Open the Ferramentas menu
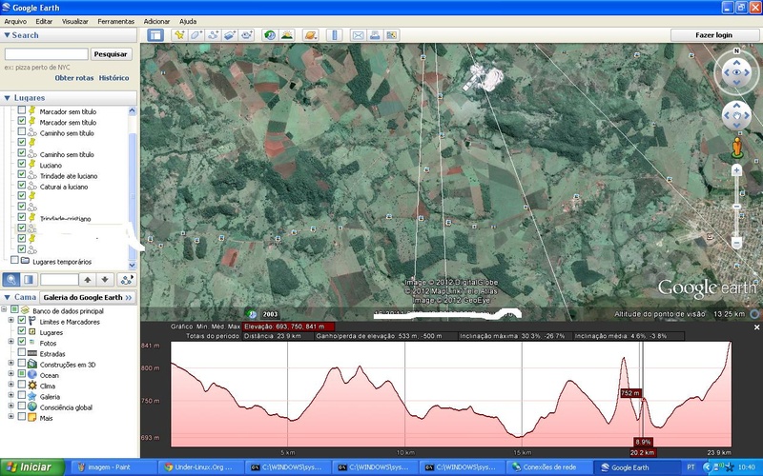The height and width of the screenshot is (476, 763). click(x=115, y=21)
